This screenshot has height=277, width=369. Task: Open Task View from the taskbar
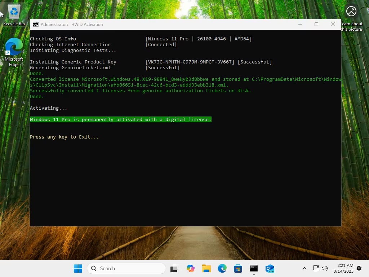174,268
